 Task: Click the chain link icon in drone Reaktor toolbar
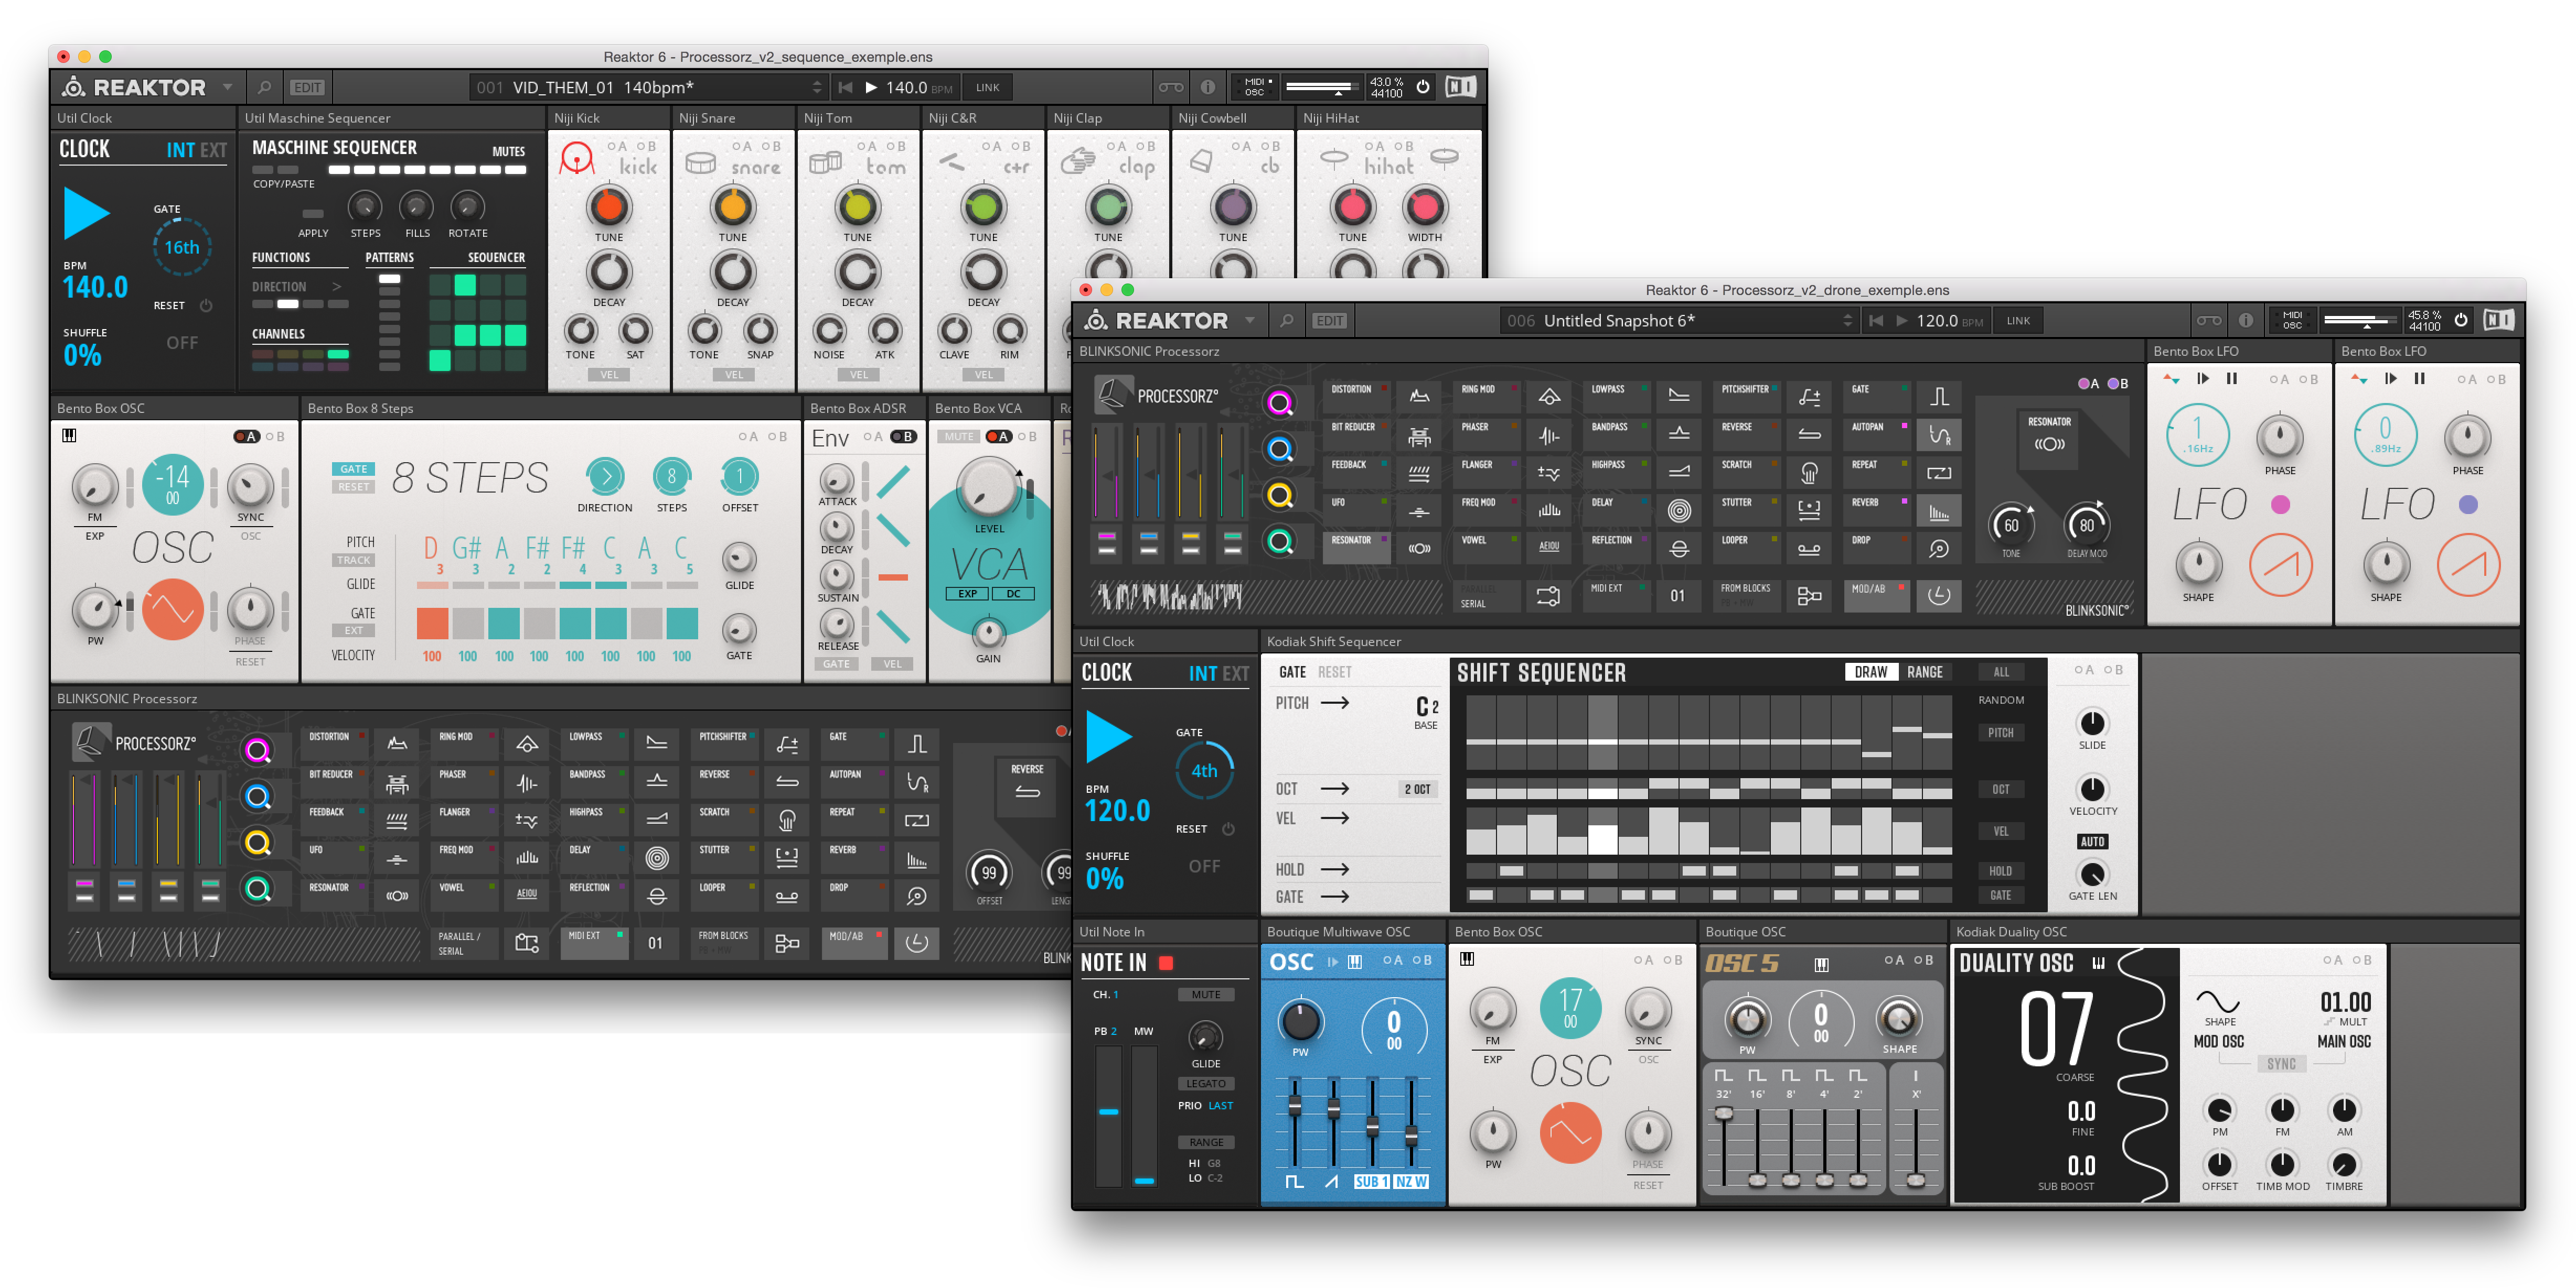coord(2209,321)
